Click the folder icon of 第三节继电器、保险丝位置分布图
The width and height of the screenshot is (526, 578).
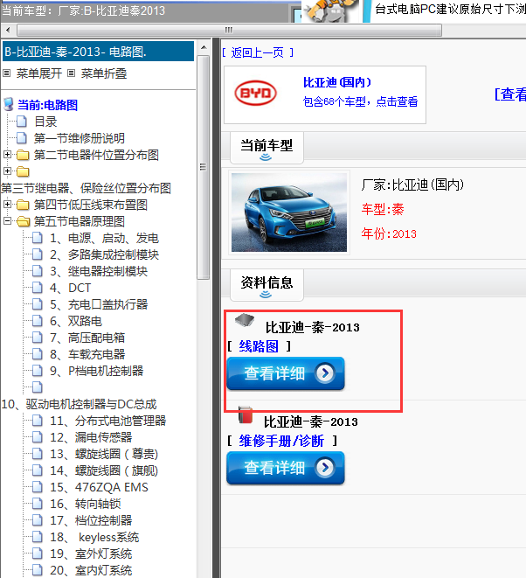click(23, 171)
